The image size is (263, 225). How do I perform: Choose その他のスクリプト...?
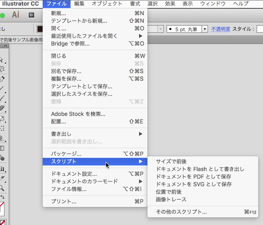(x=203, y=212)
